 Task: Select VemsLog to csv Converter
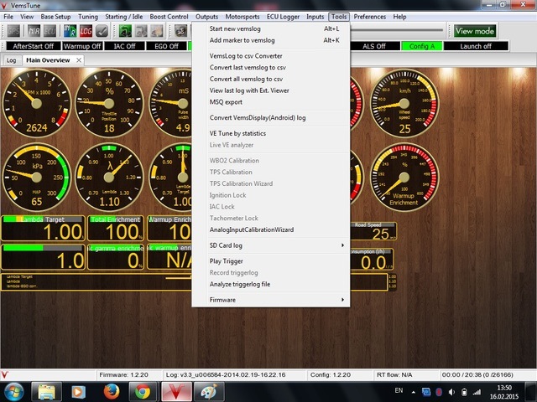point(271,56)
